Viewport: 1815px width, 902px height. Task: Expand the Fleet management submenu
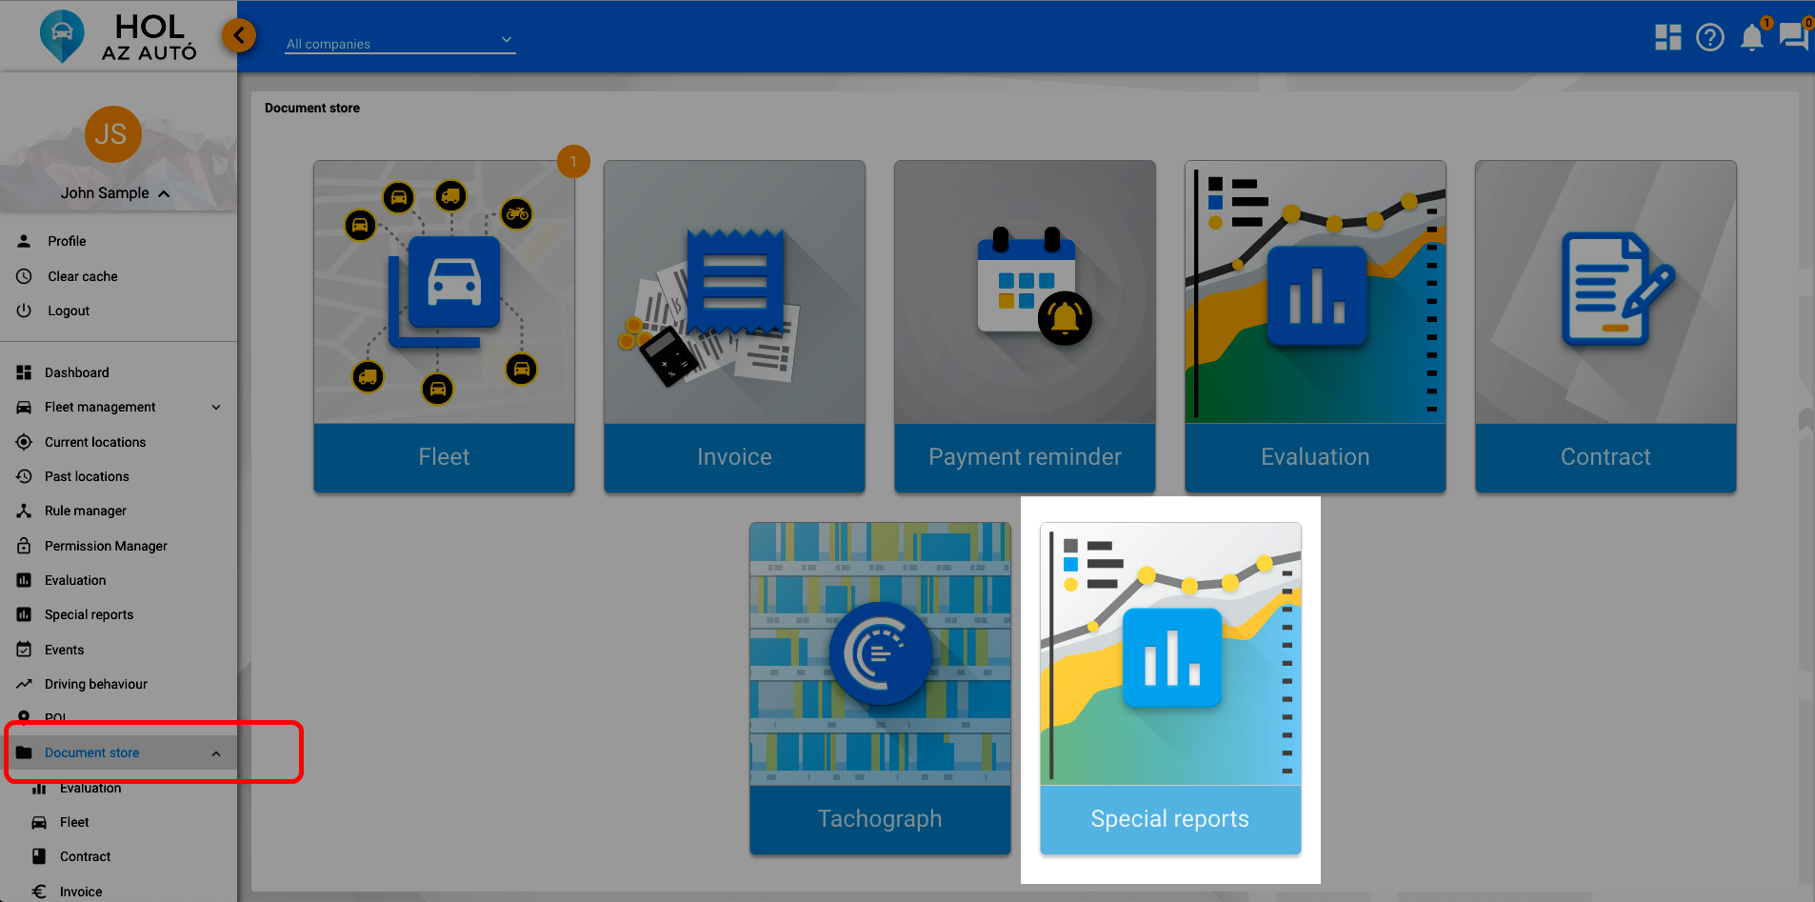pos(216,408)
